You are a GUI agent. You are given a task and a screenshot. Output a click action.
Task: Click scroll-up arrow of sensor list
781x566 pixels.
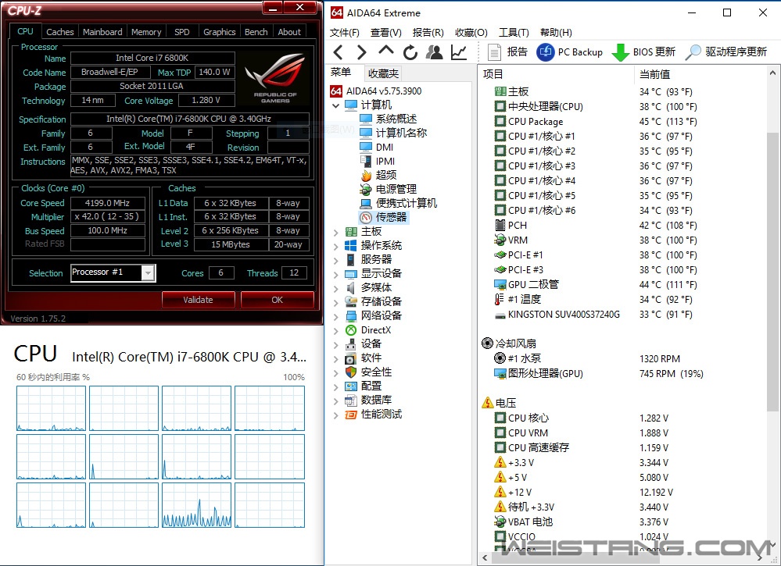(x=772, y=73)
